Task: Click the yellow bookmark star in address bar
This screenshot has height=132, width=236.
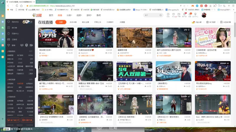Action: (x=27, y=6)
